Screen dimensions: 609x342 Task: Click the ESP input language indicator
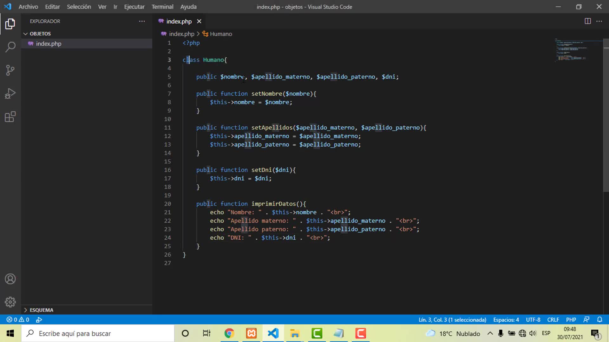click(546, 333)
